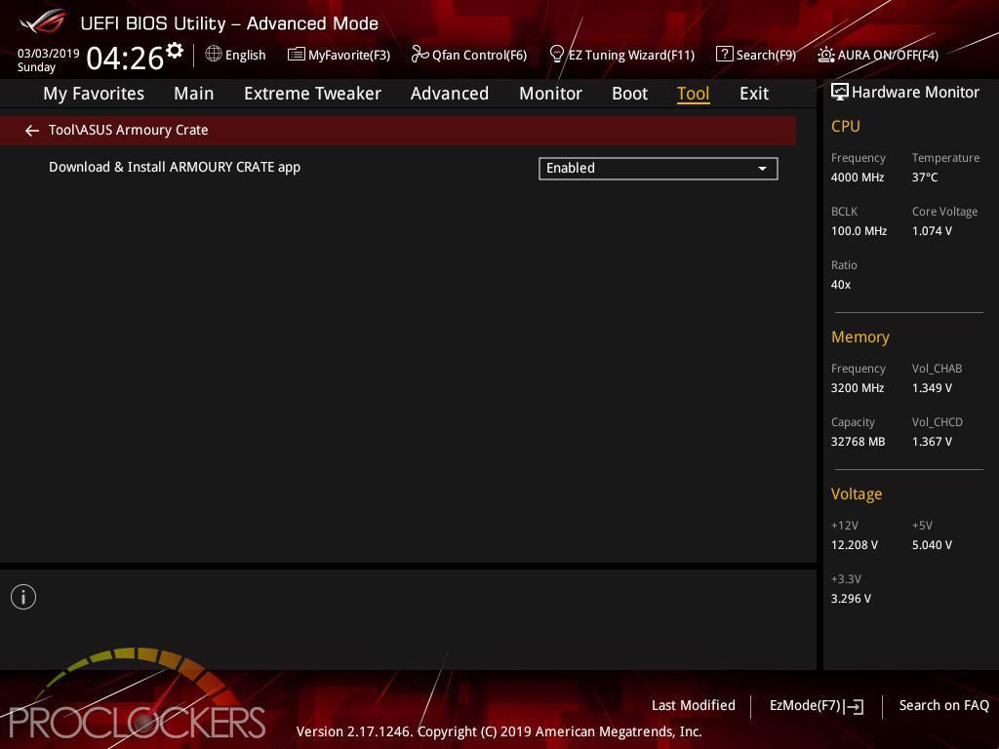Viewport: 999px width, 749px height.
Task: Click Capacity value 32768 MB
Action: pos(859,442)
